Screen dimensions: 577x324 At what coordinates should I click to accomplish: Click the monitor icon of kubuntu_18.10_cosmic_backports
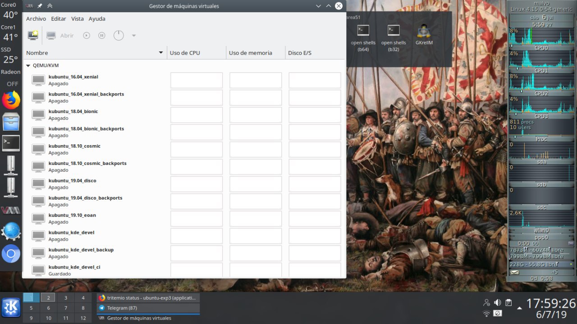click(x=38, y=167)
